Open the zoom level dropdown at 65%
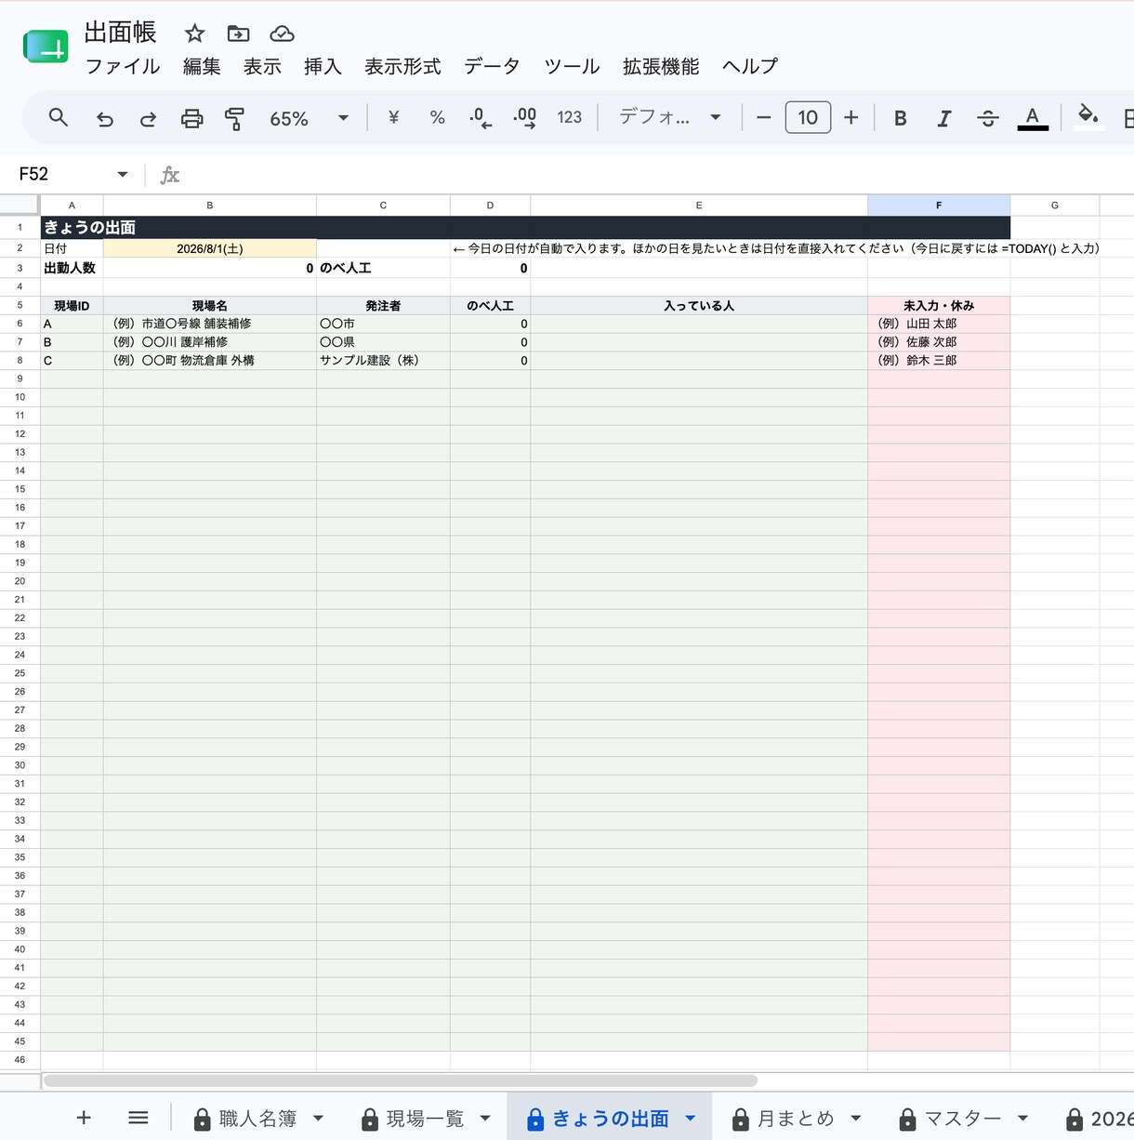Viewport: 1134px width, 1140px height. click(x=309, y=118)
